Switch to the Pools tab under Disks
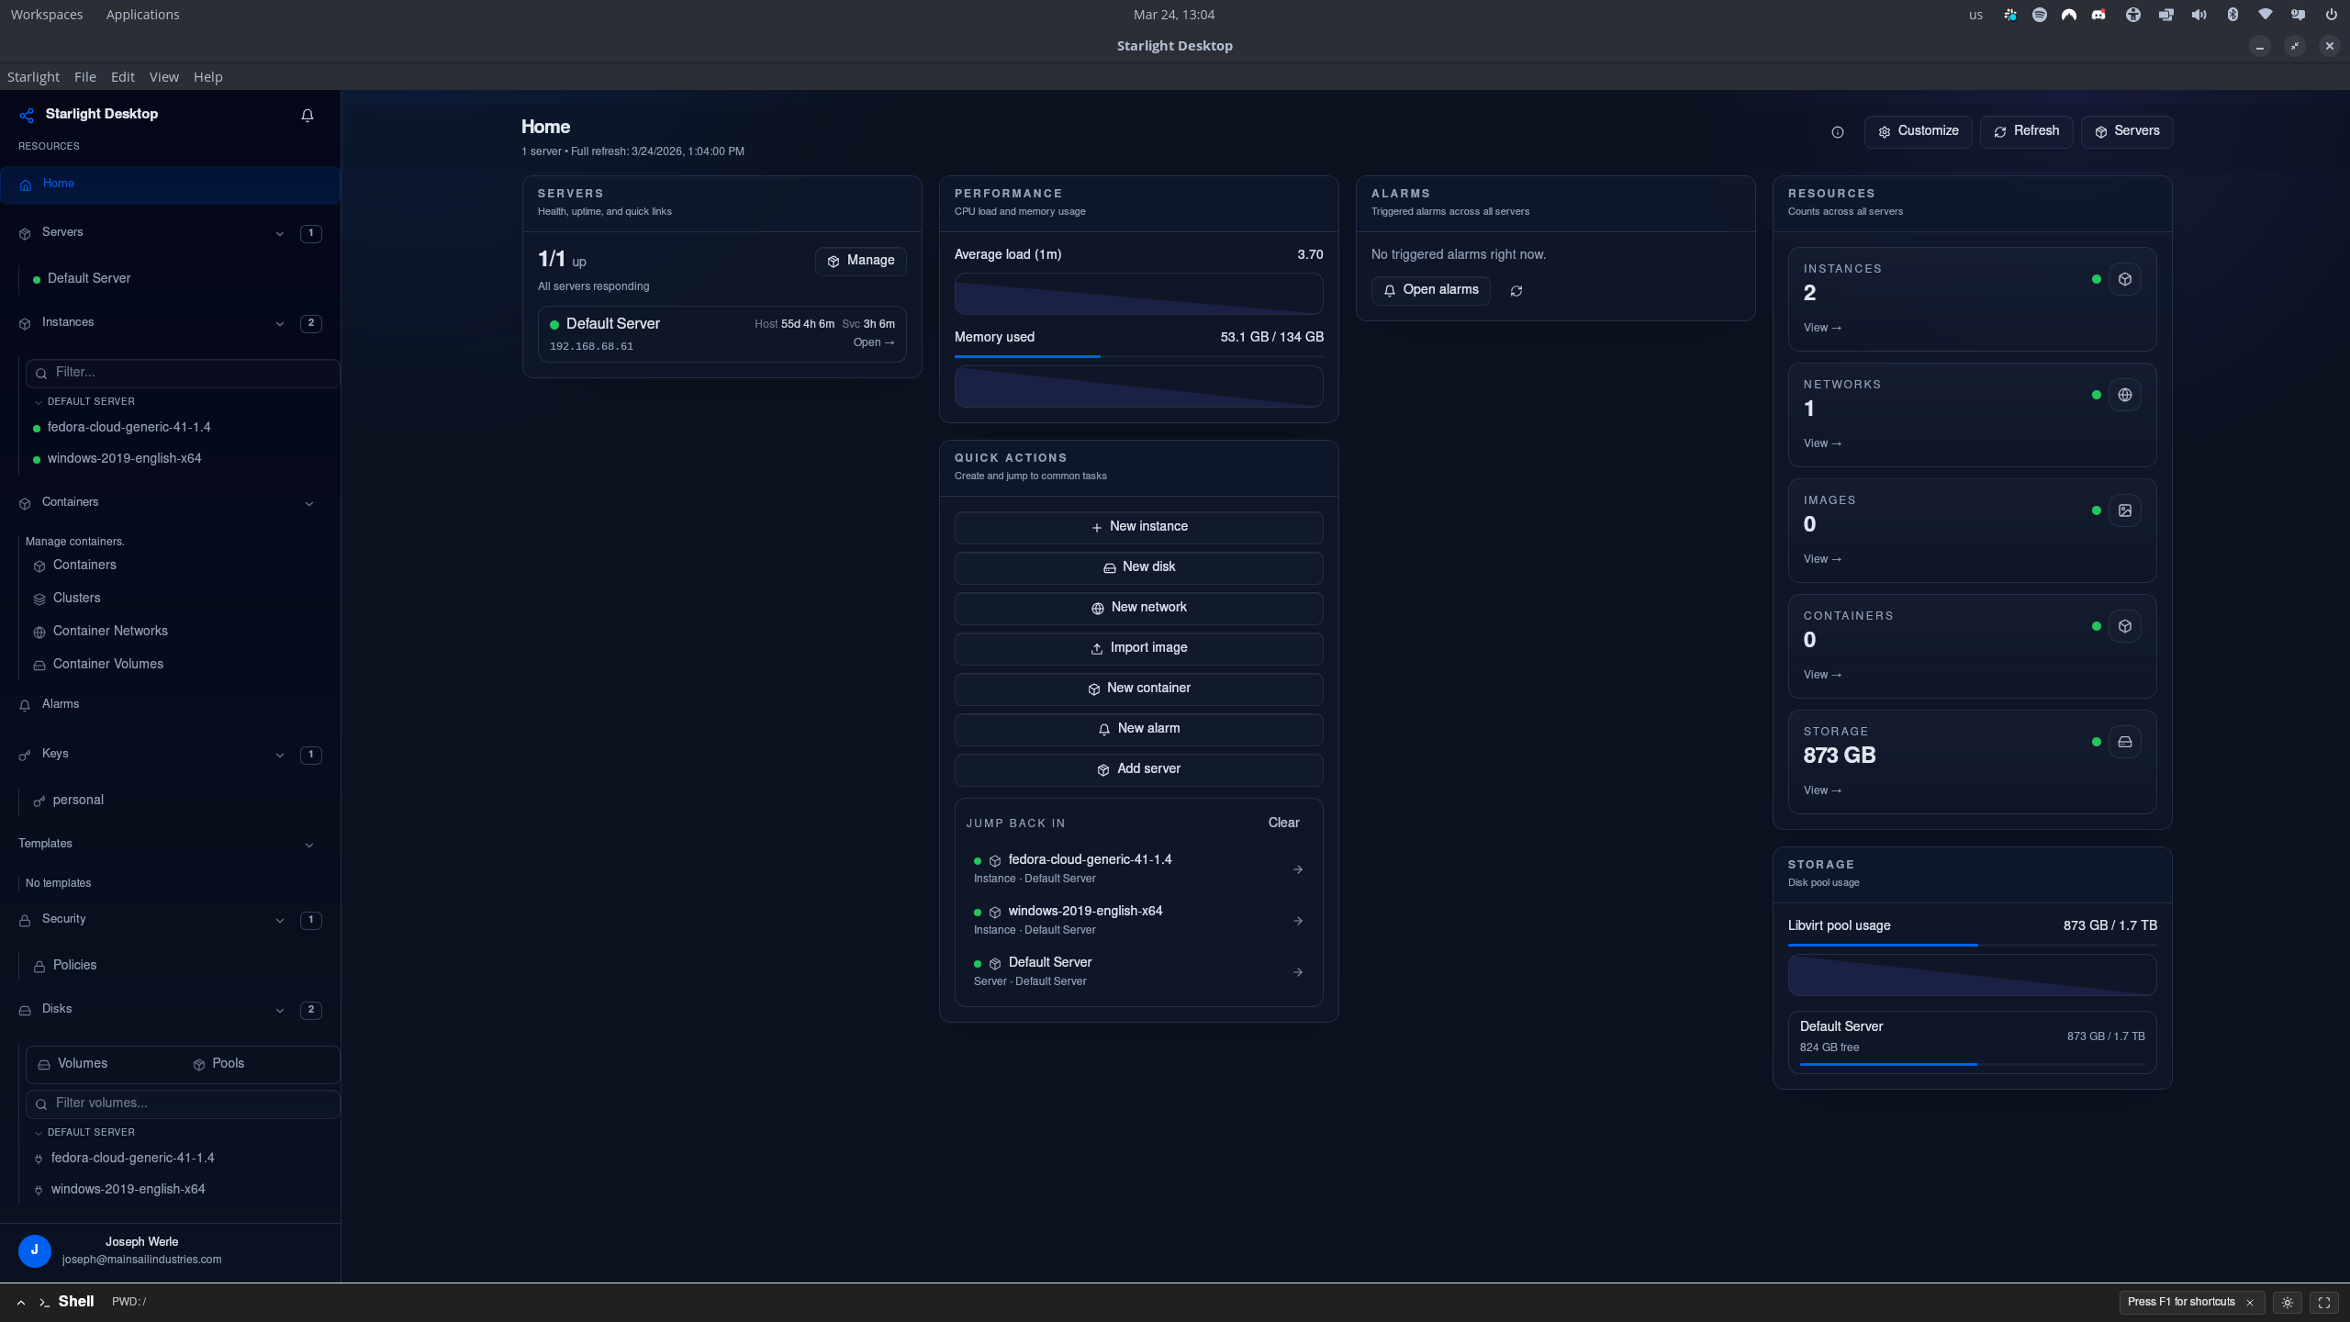 pos(218,1064)
